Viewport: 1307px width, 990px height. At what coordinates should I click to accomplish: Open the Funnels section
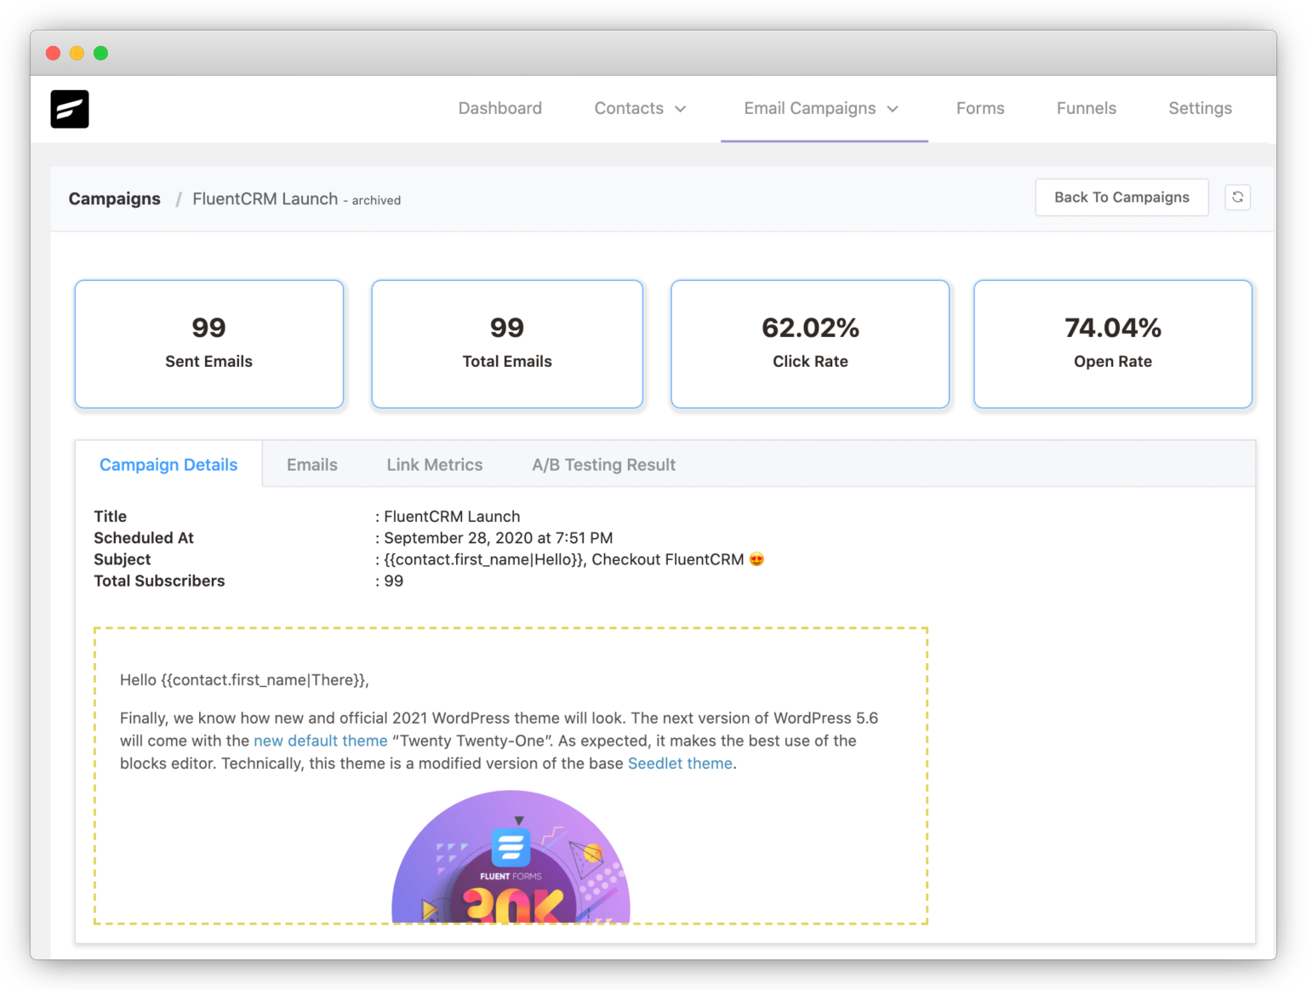pos(1086,109)
